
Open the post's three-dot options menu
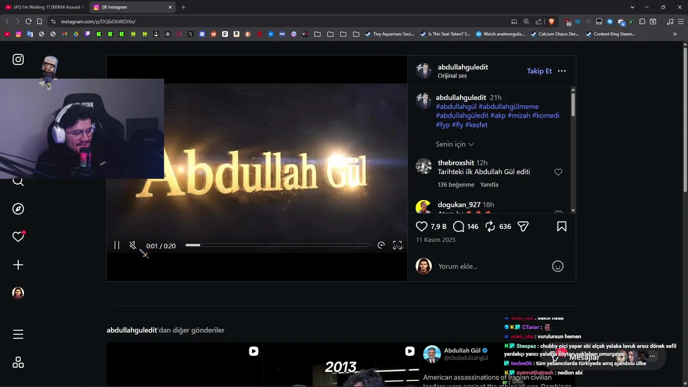(x=562, y=71)
